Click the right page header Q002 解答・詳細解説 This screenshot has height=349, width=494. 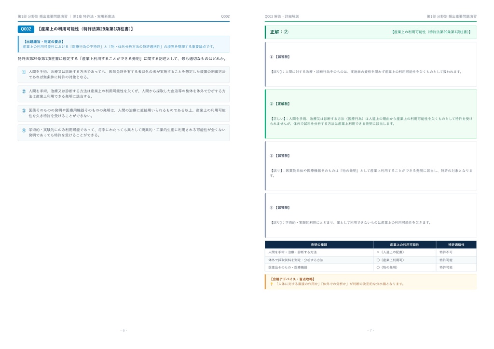[282, 16]
